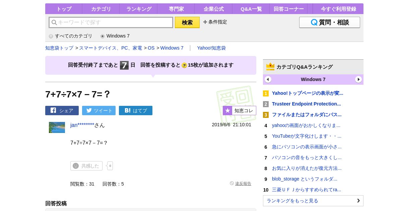This screenshot has height=211, width=402.
Task: Open Yahoo!知恵袋 link
Action: click(211, 48)
